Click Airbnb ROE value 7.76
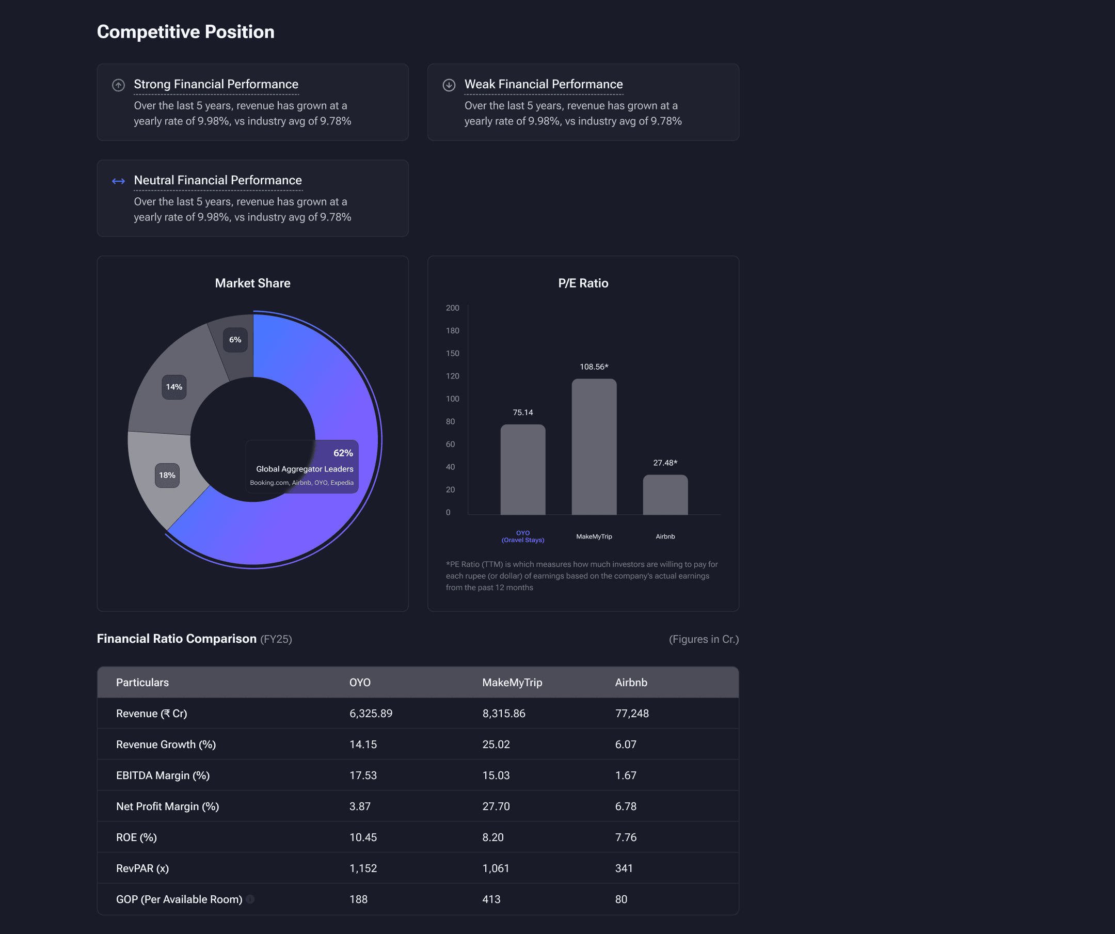1115x934 pixels. point(626,837)
